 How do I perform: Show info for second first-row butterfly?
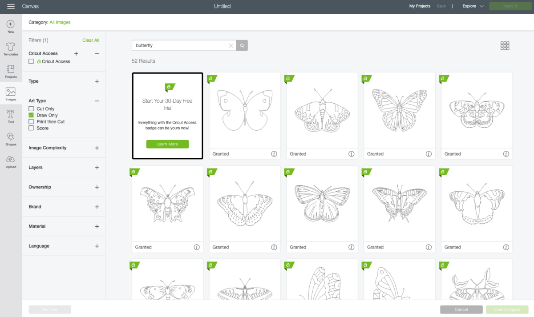tap(351, 154)
